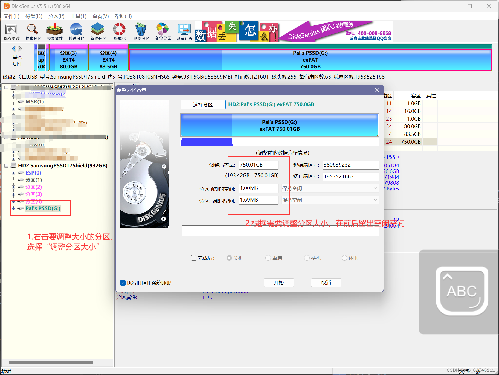
Task: Click the 调整后容量 size input field
Action: click(x=259, y=165)
